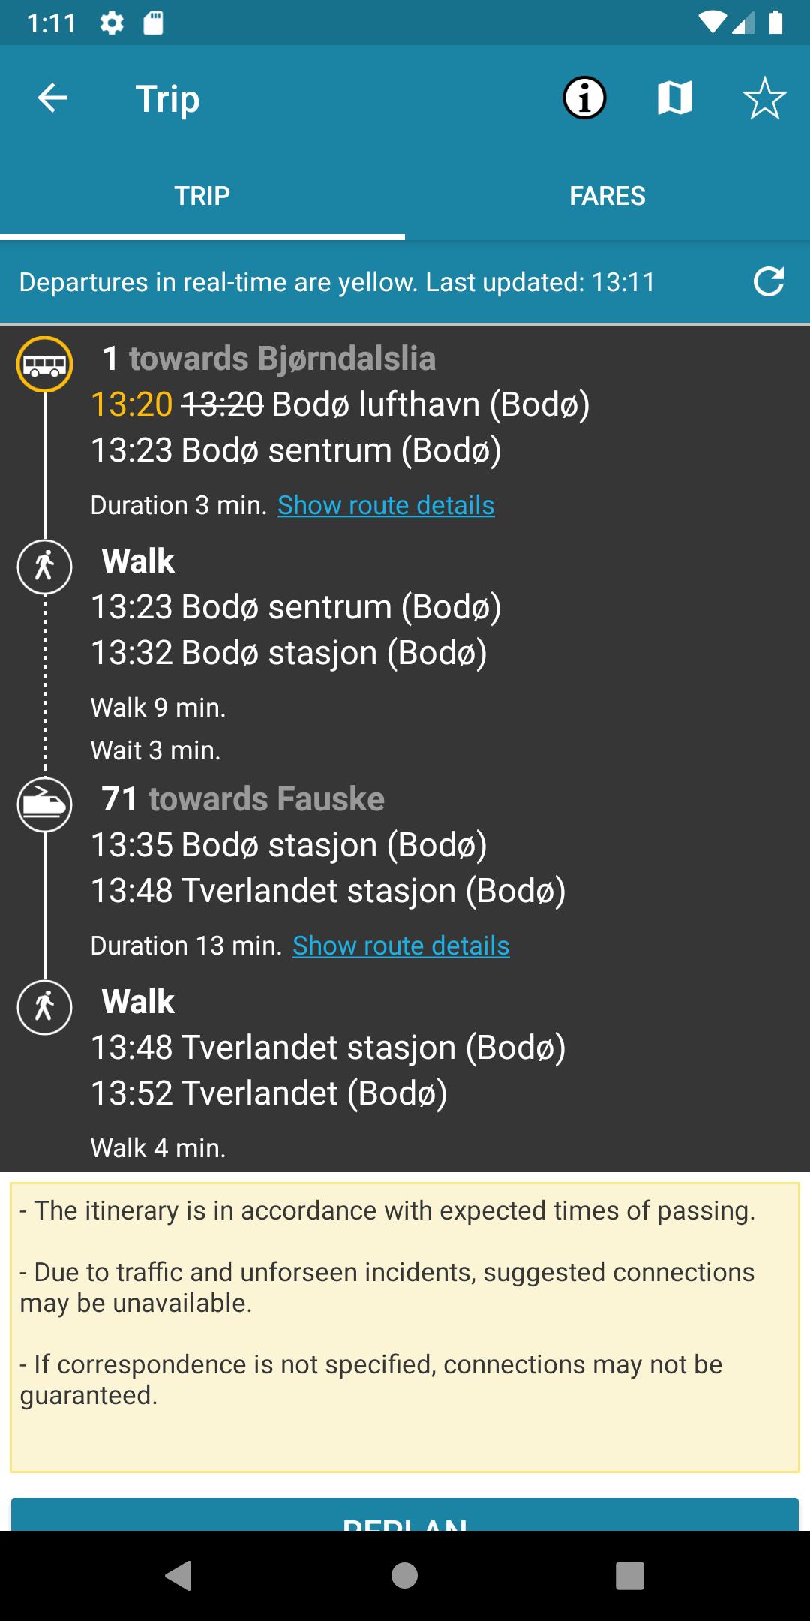Select the TRIP tab
Image resolution: width=810 pixels, height=1621 pixels.
pos(202,196)
